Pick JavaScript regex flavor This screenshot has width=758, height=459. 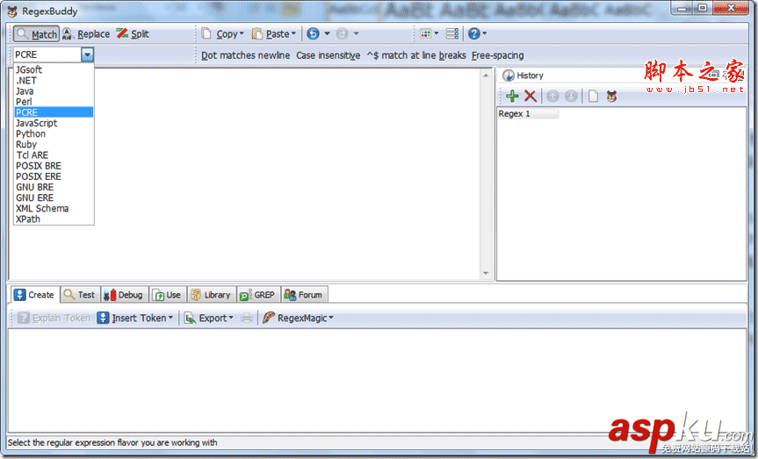[54, 123]
